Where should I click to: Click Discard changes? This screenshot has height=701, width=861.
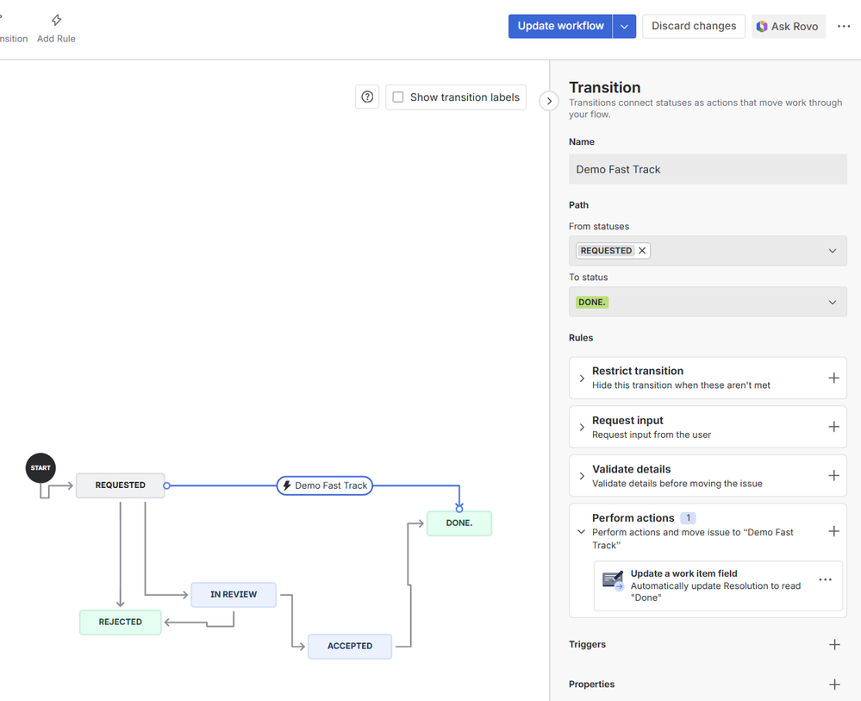tap(693, 26)
